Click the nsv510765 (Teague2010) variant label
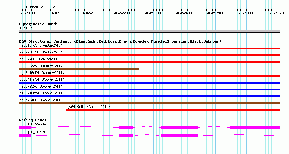The image size is (289, 154). 41,45
